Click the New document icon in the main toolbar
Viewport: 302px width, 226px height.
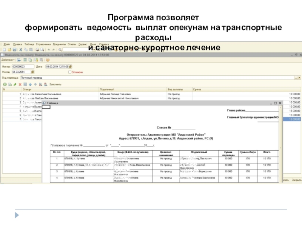[5, 50]
